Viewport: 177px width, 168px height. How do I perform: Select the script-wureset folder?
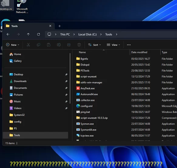pos(86,76)
